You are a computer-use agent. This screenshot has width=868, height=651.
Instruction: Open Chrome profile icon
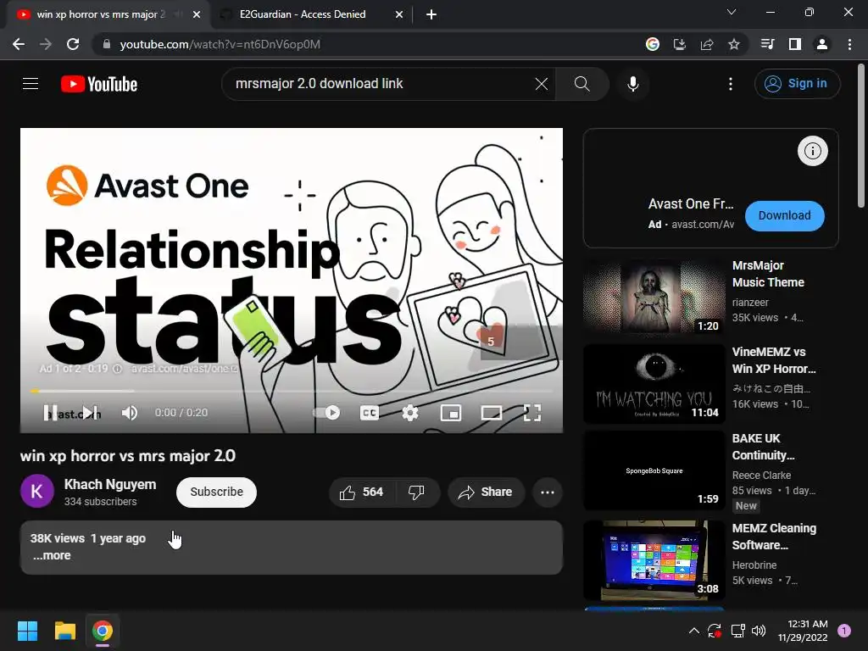click(x=822, y=44)
